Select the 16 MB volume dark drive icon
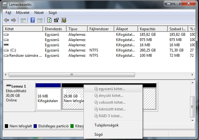This screenshot has width=199, height=140. pos(6,45)
